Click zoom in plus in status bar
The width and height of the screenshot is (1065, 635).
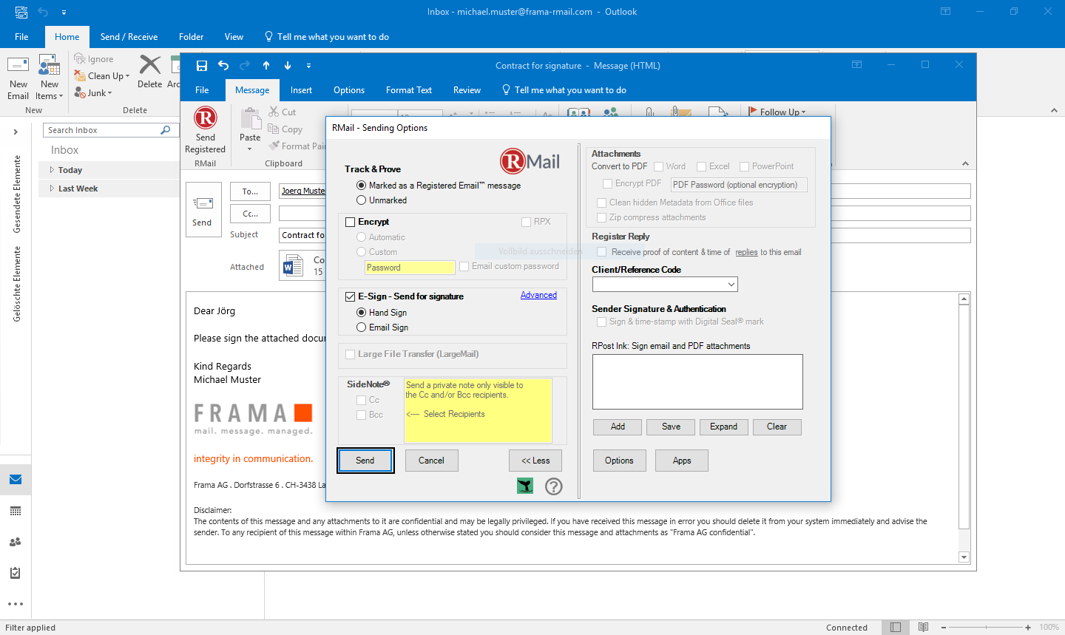pos(1028,627)
